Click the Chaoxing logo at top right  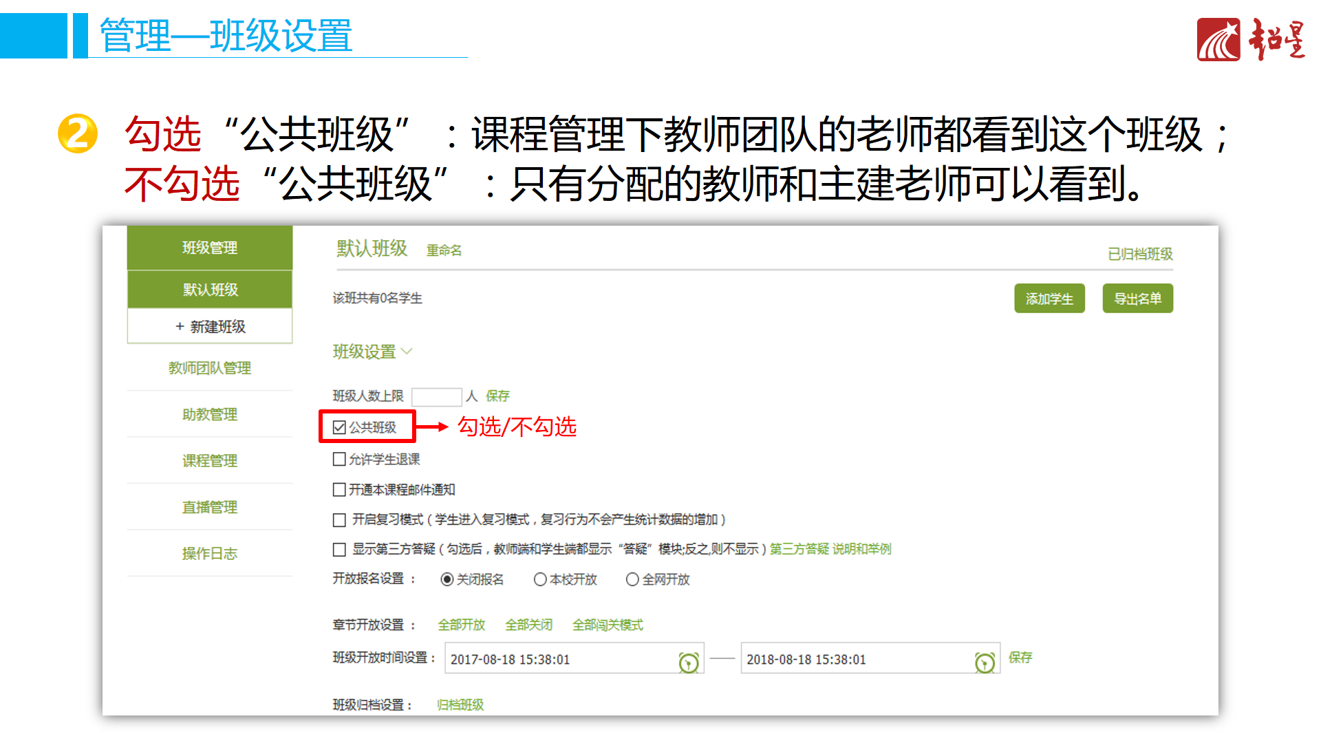(x=1250, y=40)
